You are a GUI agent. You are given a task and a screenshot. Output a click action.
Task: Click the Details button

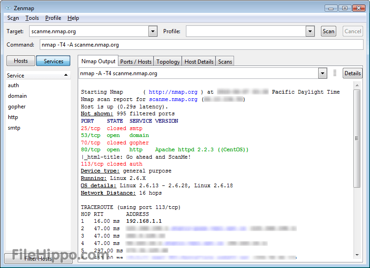[x=352, y=73]
